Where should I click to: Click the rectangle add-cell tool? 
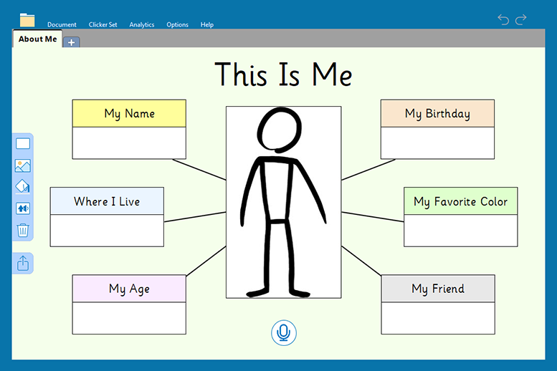tap(23, 144)
